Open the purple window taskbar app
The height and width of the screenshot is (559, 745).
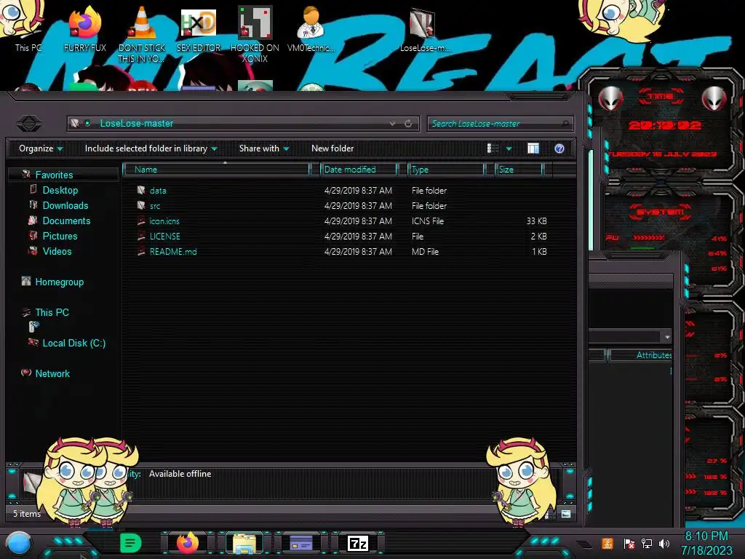[x=301, y=543]
